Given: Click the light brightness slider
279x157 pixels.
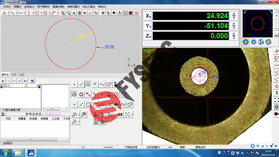Looking at the screenshot, I should pos(276,29).
